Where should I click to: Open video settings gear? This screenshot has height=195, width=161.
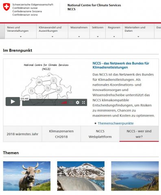78,102
